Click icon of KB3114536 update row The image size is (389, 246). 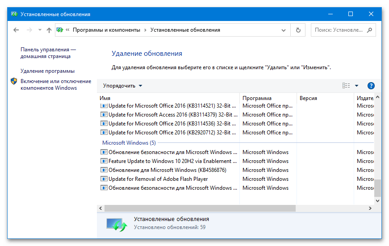pyautogui.click(x=104, y=124)
